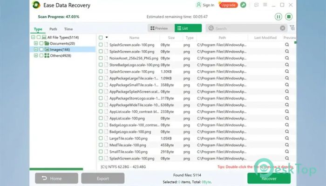Click the green key activation icon

tap(243, 5)
